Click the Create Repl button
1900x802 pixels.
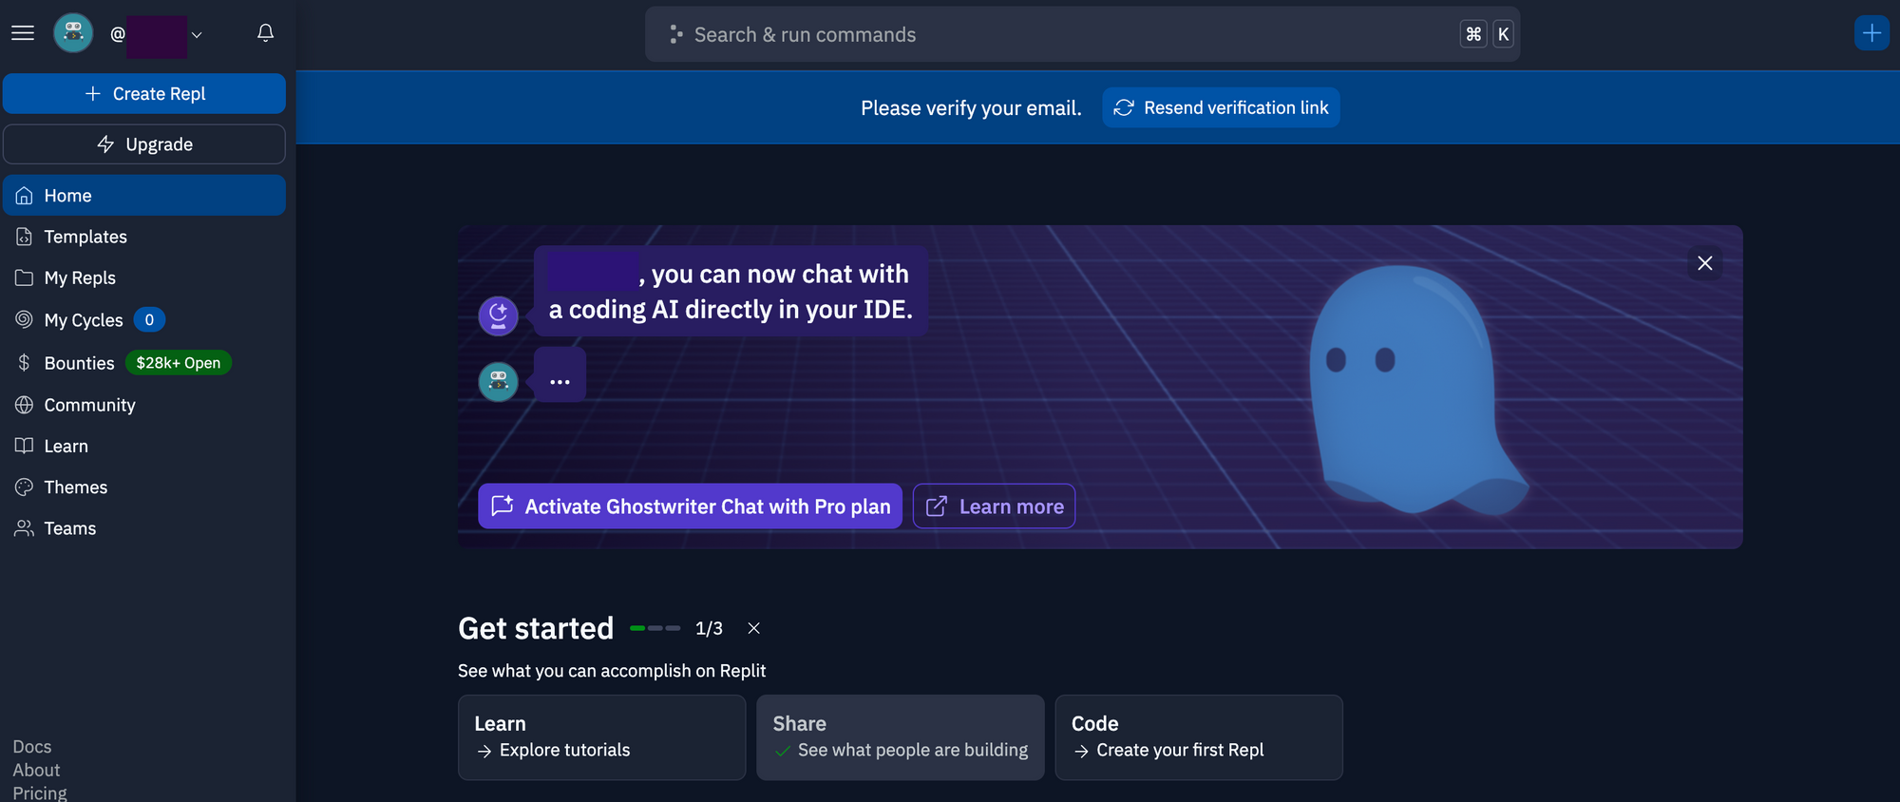coord(144,94)
